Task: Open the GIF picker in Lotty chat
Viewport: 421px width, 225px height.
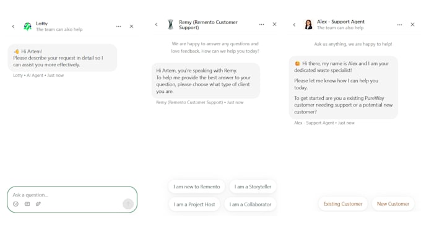Action: (x=27, y=204)
